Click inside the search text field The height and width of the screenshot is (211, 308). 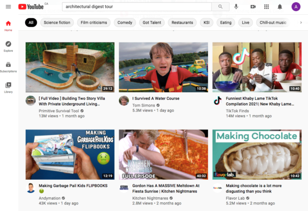pyautogui.click(x=137, y=7)
